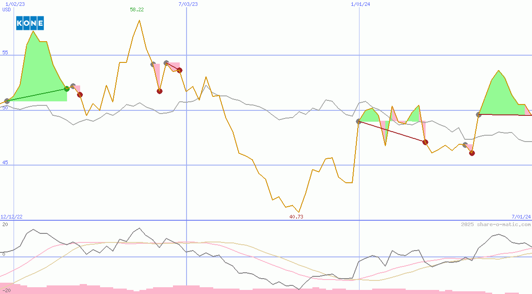Screen dimensions: 532x294
Task: Click the red marker at trendline end near 1/01/24
Action: (x=425, y=142)
